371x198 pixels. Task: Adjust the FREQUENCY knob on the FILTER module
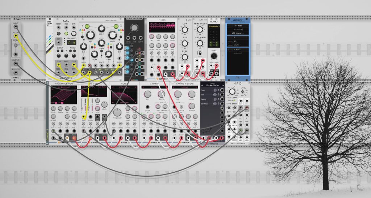pos(117,112)
